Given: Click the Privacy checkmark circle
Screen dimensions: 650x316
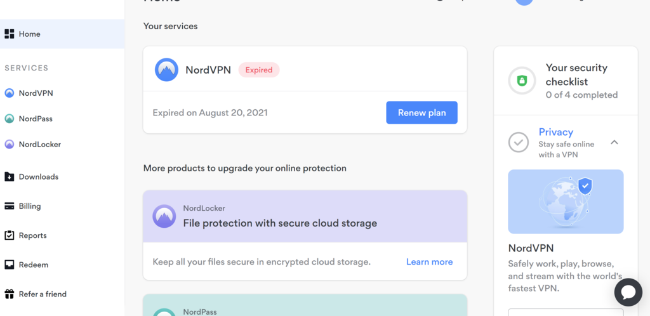Looking at the screenshot, I should 519,143.
